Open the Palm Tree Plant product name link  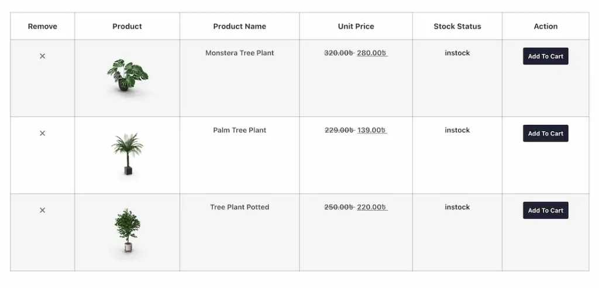click(x=239, y=130)
